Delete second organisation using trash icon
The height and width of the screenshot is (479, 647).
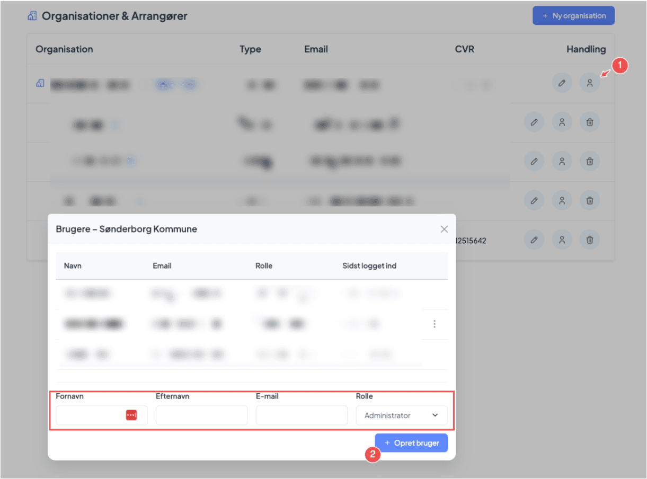pos(589,122)
